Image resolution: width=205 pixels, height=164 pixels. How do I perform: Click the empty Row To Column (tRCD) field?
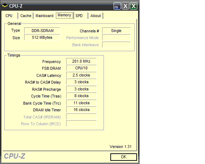[81, 123]
